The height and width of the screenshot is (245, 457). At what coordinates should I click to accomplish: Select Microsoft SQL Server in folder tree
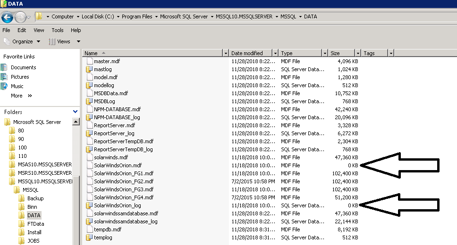[37, 122]
